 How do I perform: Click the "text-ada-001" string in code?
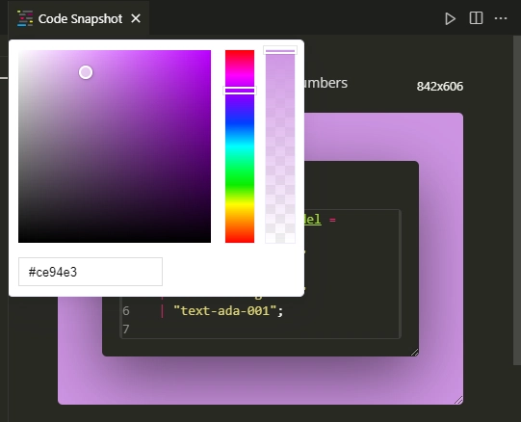click(225, 311)
